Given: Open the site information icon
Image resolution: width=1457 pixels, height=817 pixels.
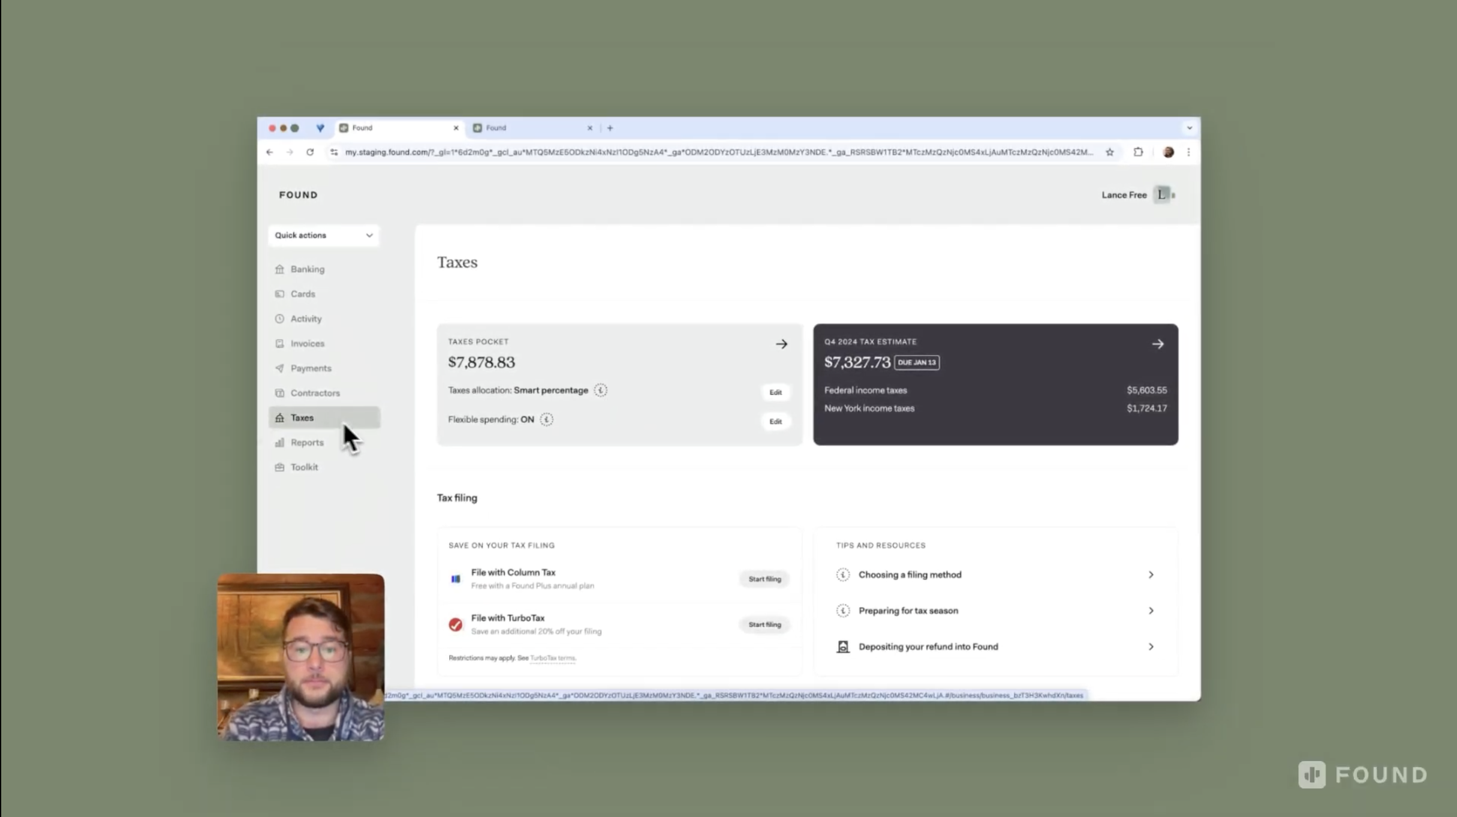Looking at the screenshot, I should tap(334, 152).
